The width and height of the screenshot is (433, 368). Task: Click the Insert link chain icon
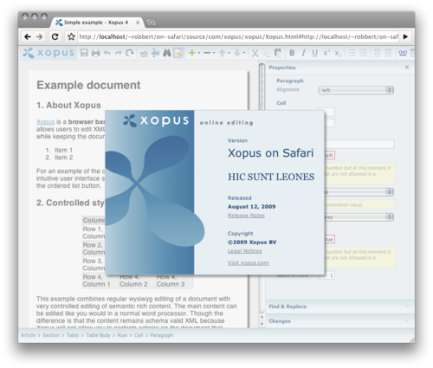click(x=403, y=53)
